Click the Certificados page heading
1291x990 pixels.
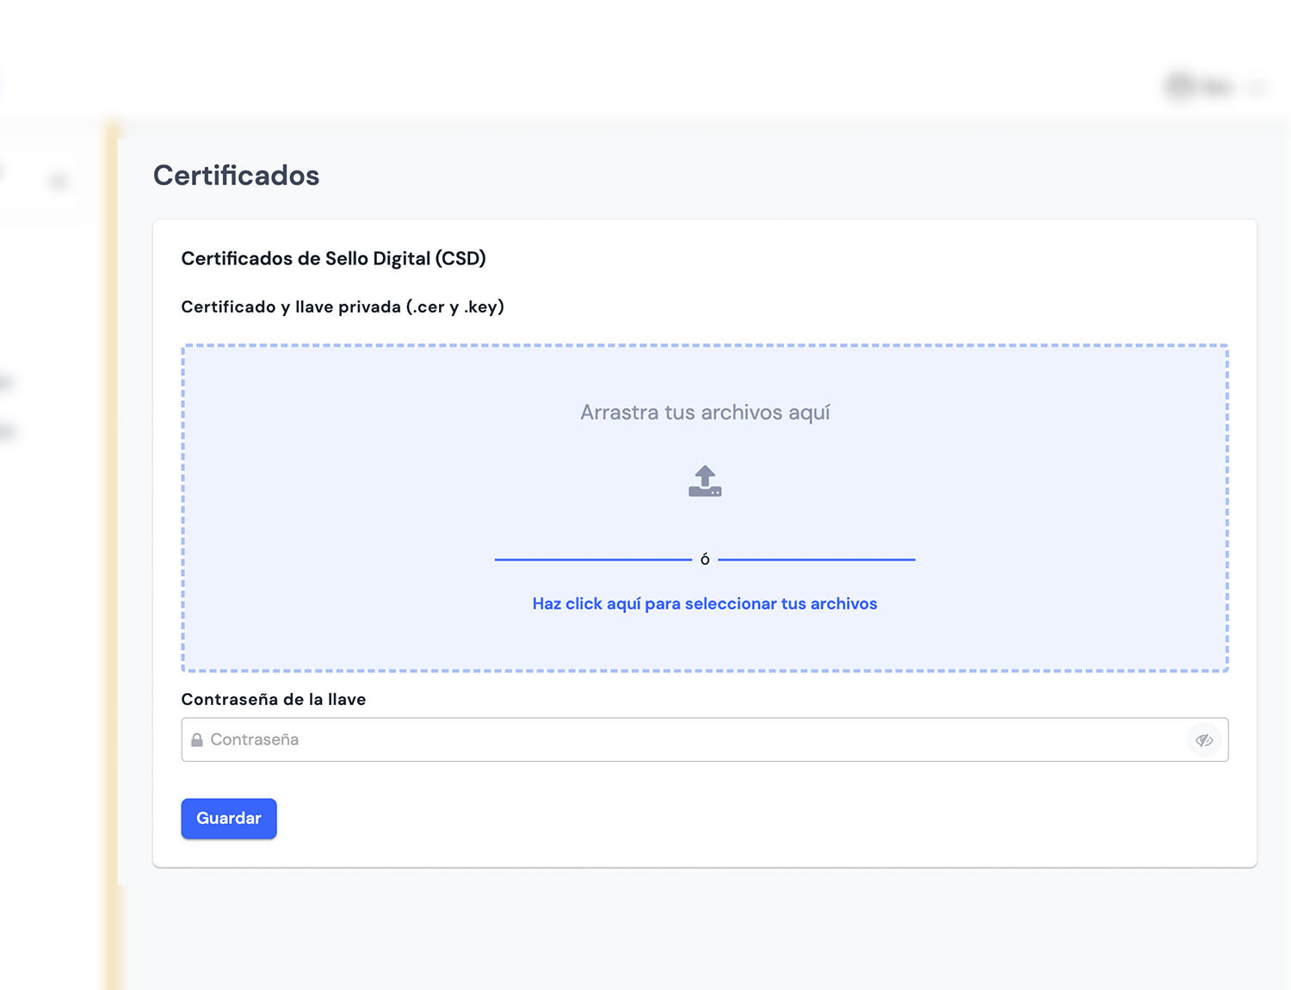click(x=236, y=176)
